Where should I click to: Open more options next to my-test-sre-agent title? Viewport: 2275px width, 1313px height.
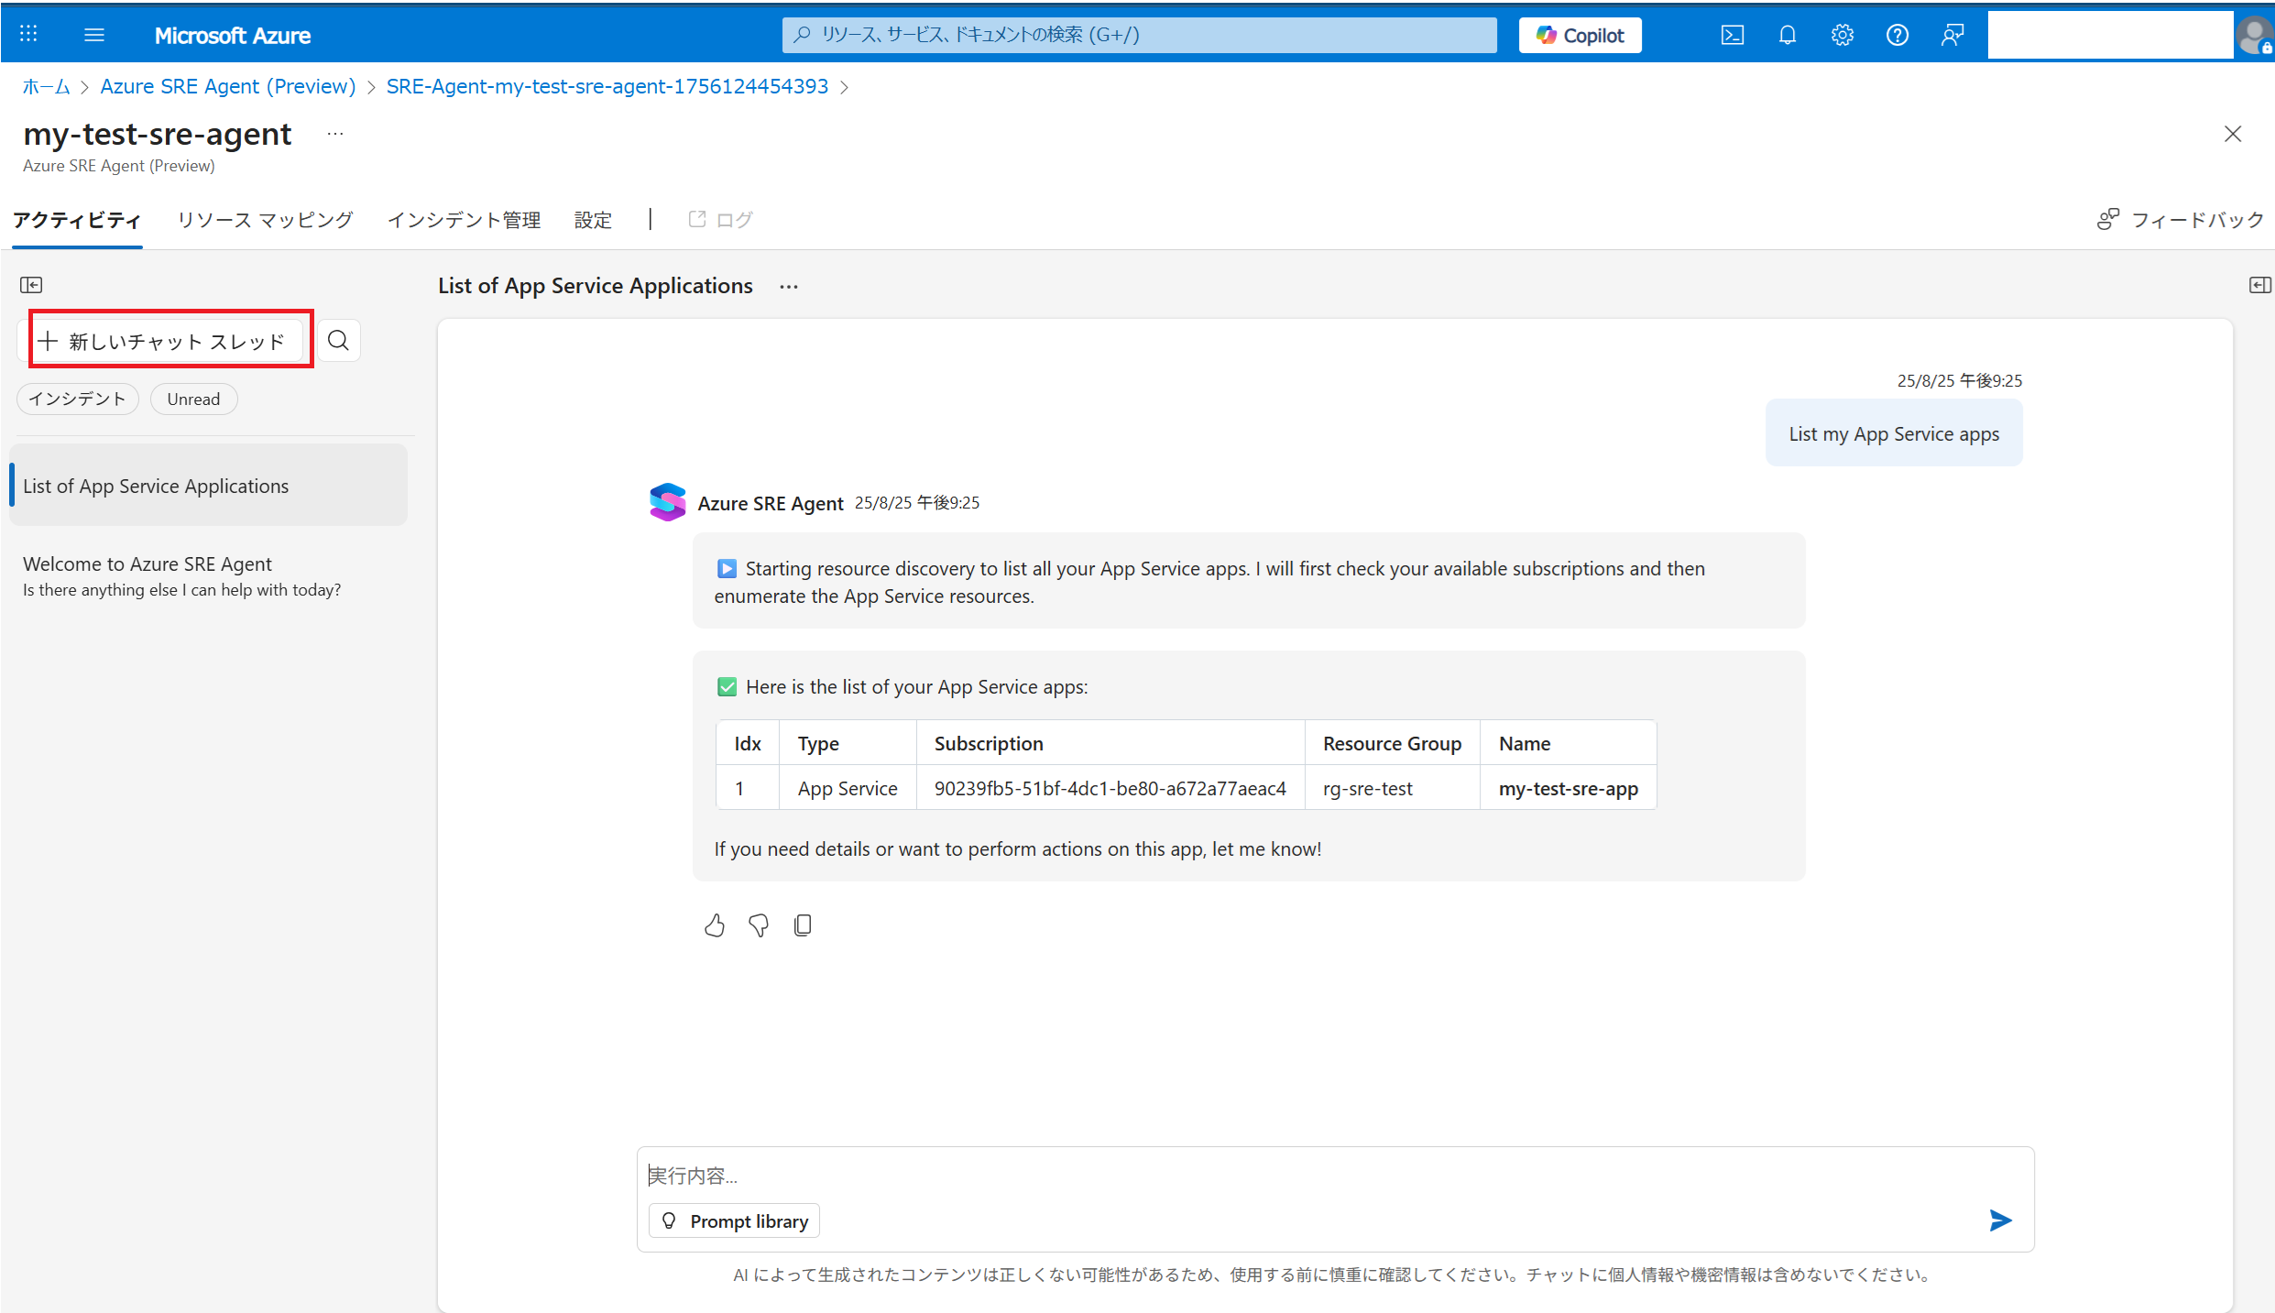(x=335, y=134)
